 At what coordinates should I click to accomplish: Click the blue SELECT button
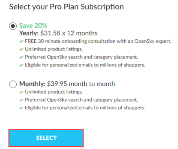click(x=46, y=138)
